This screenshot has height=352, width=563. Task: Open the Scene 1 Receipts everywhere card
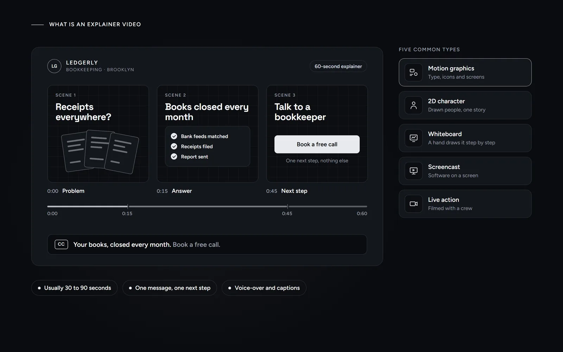tap(98, 134)
